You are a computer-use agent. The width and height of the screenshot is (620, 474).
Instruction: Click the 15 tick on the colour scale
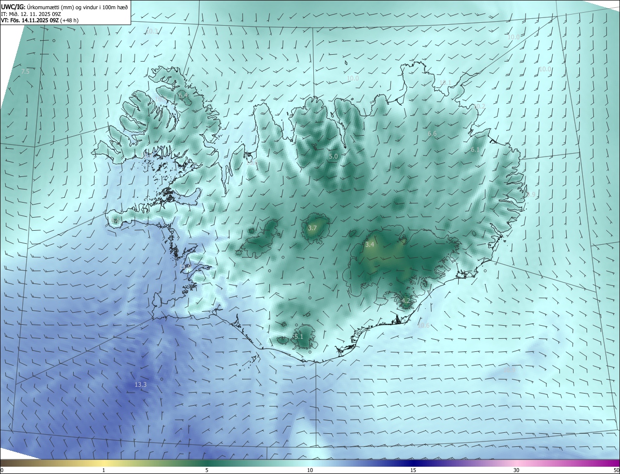click(413, 470)
